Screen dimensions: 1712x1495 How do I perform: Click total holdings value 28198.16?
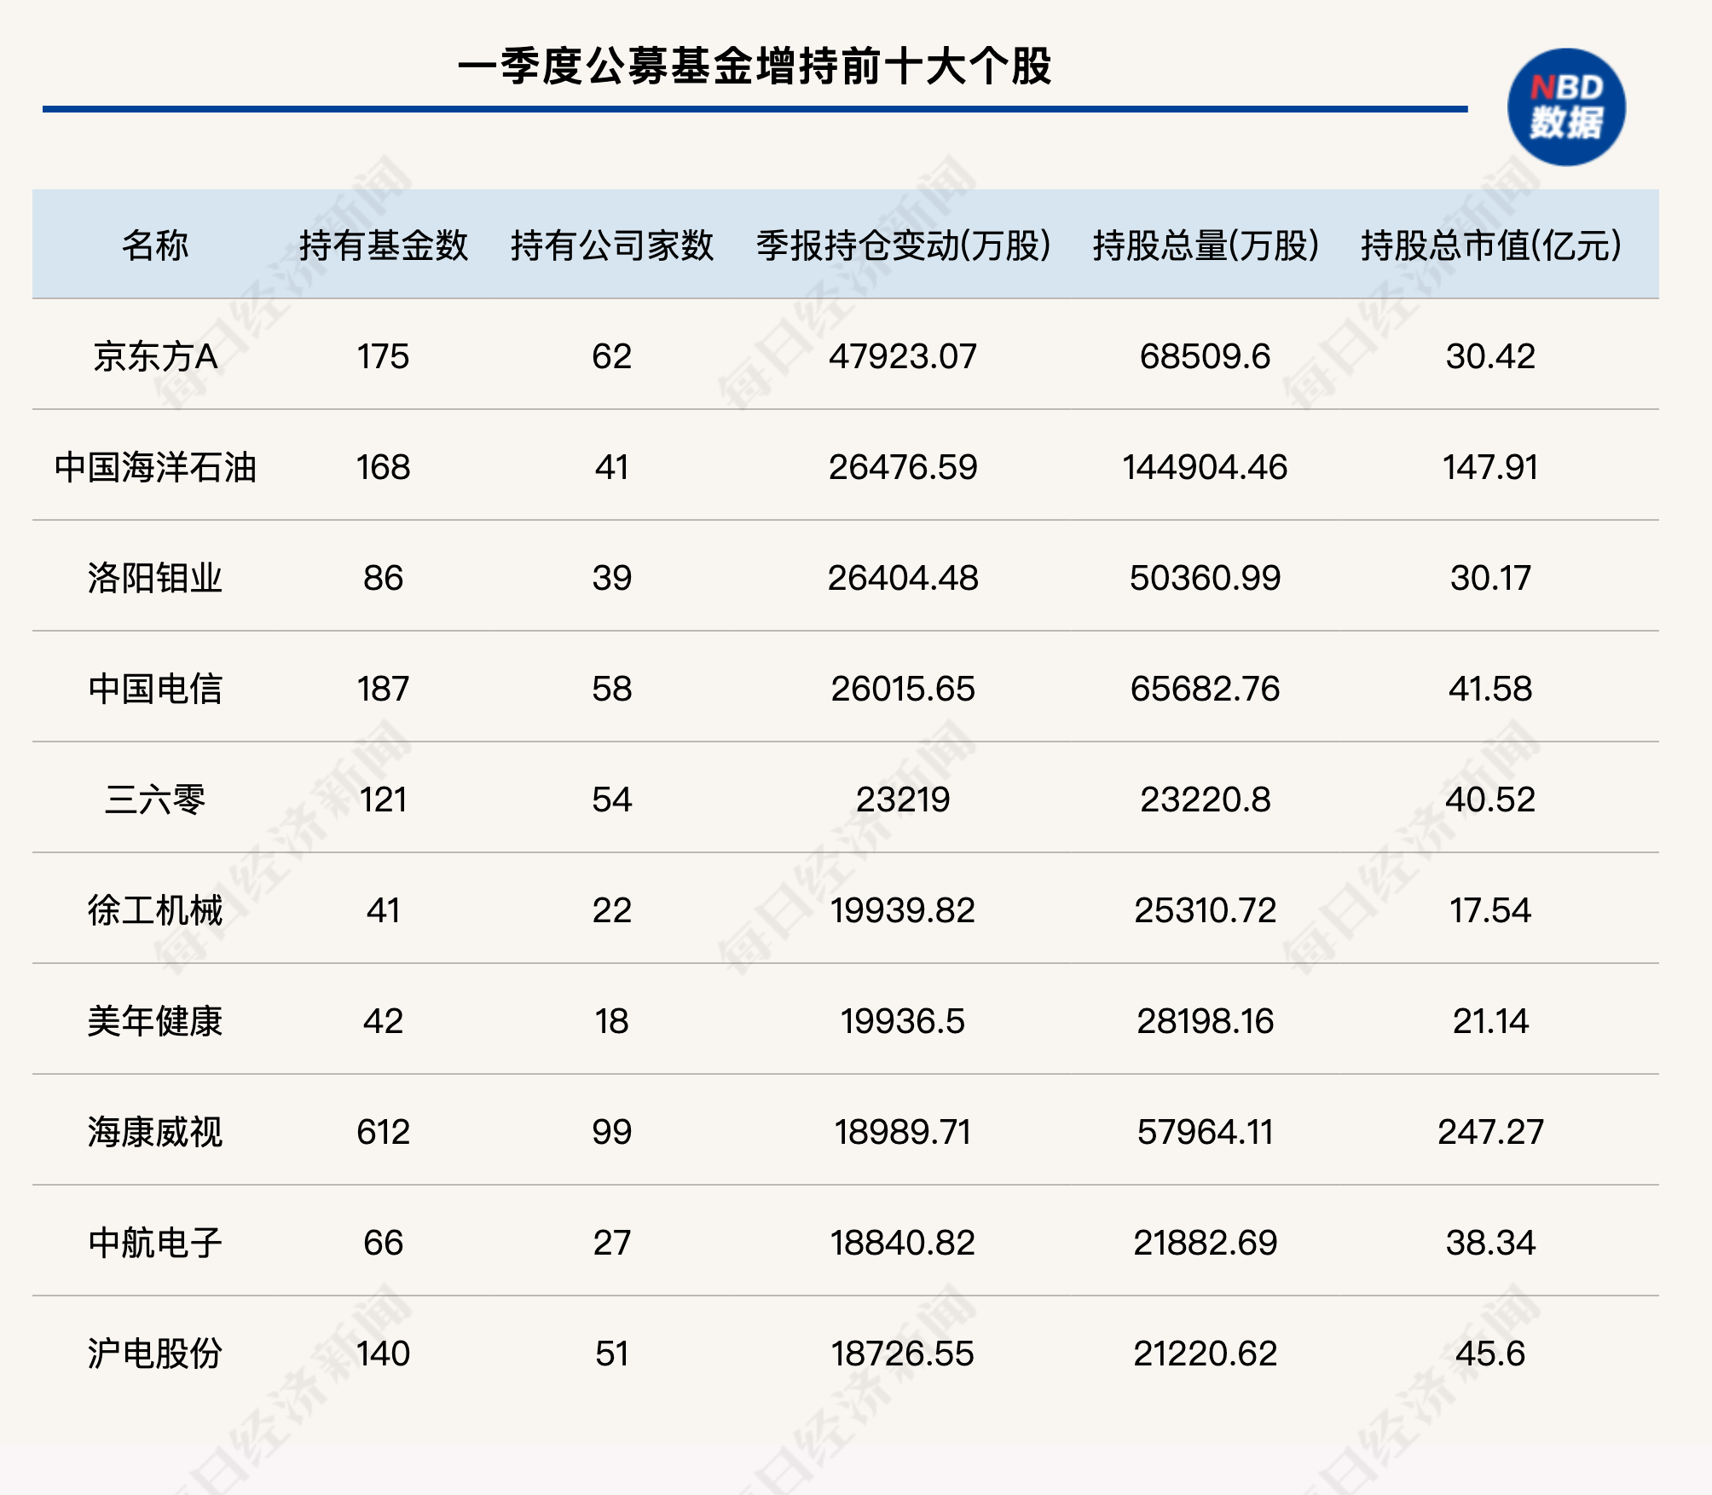[1206, 1021]
